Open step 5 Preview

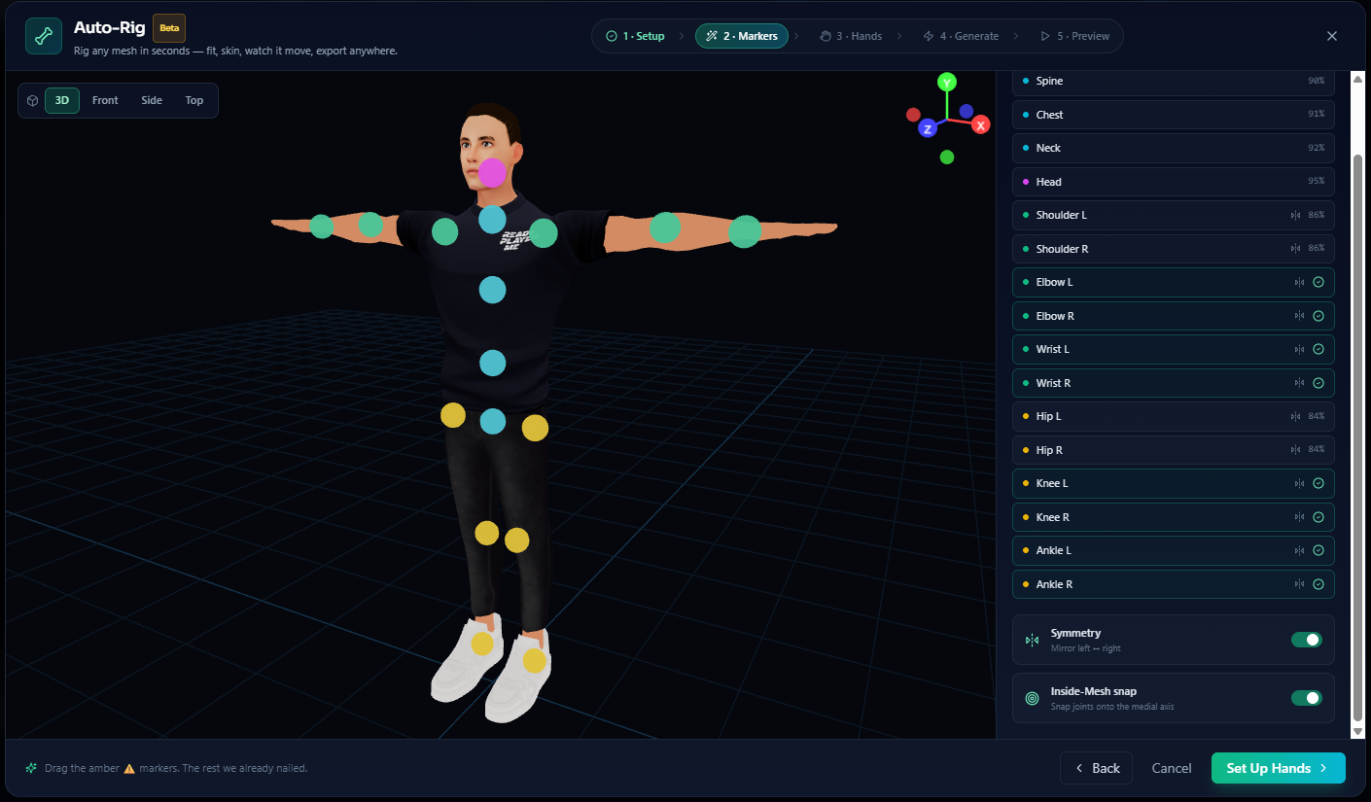1074,36
